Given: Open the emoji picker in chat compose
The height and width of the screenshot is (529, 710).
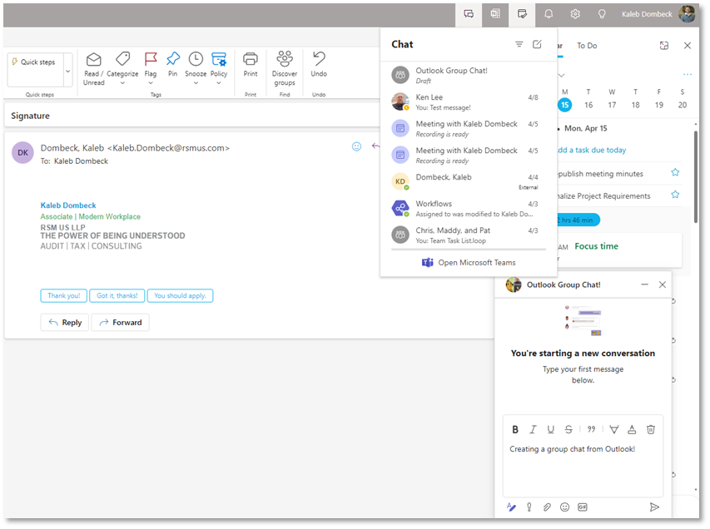Looking at the screenshot, I should [565, 507].
